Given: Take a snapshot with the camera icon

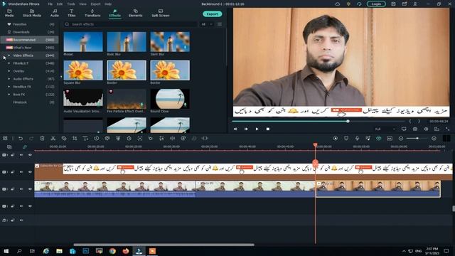Looking at the screenshot, I should pos(415,129).
